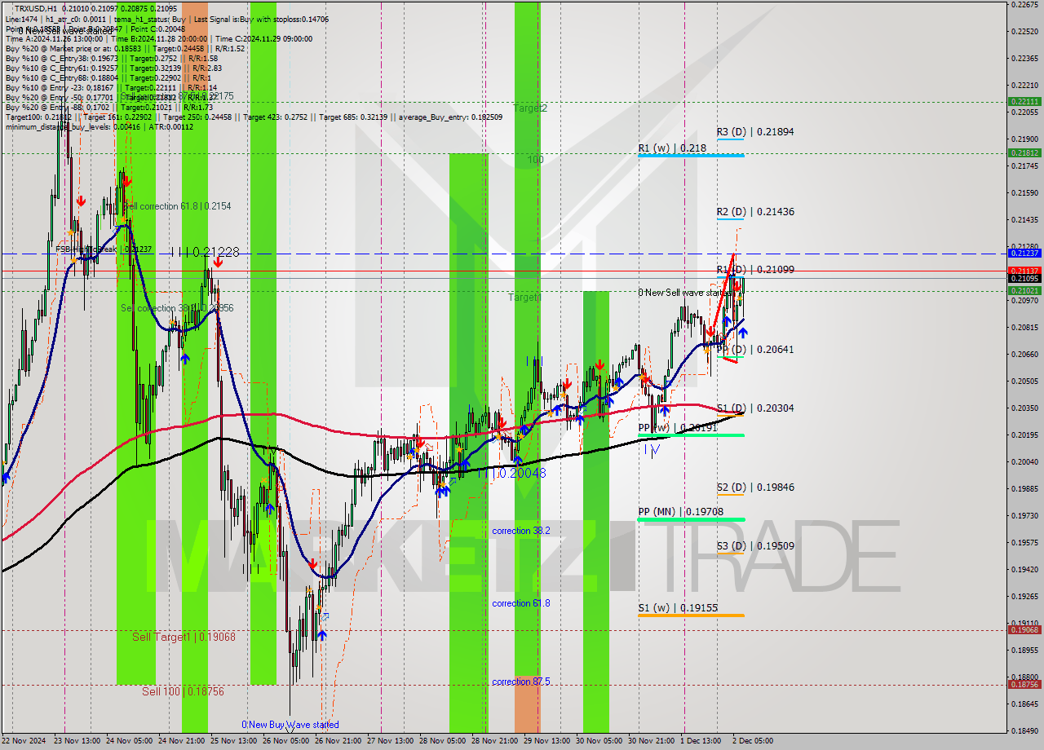1044x750 pixels.
Task: Click the 'S2 (D) | 0.19846' pivot label
Action: pos(755,487)
